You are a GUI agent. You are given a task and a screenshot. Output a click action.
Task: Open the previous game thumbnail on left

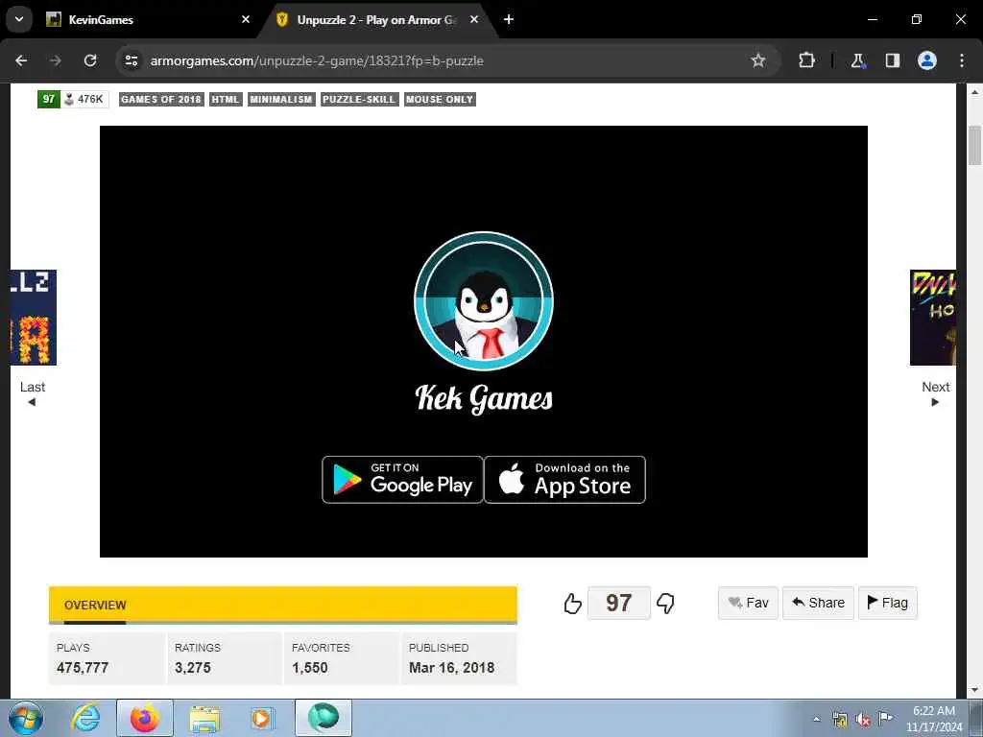click(34, 317)
